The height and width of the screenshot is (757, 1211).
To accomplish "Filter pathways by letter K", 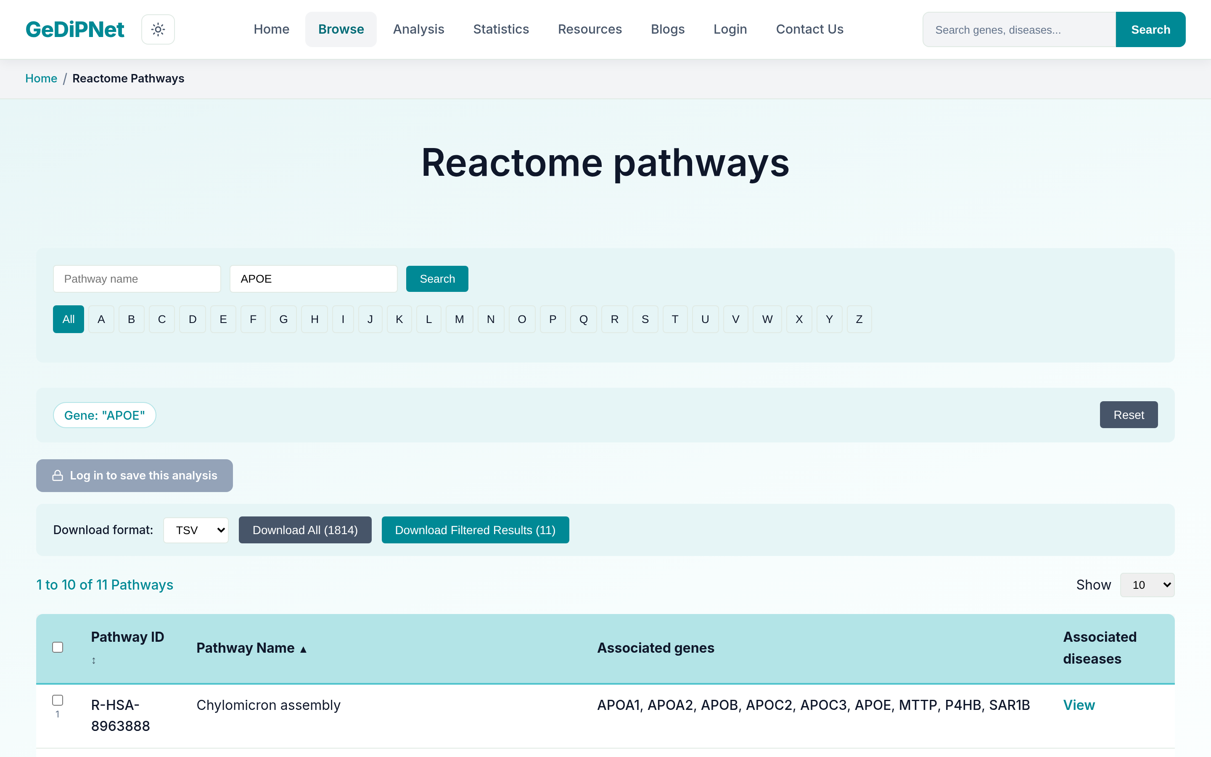I will [399, 320].
